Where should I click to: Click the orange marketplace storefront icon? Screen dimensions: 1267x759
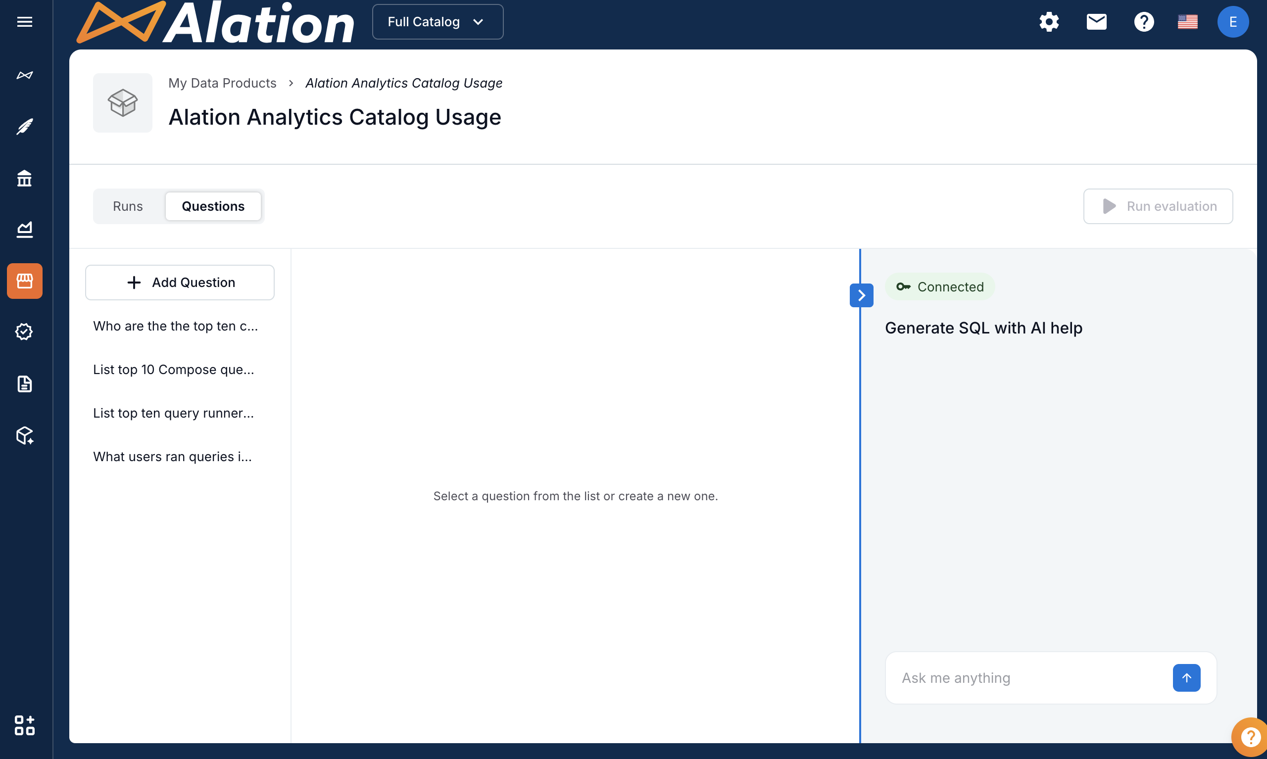point(25,281)
